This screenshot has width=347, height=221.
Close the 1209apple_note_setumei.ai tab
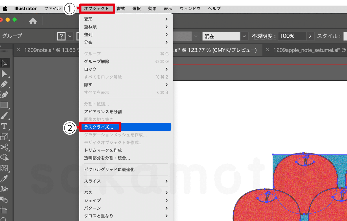pos(267,50)
